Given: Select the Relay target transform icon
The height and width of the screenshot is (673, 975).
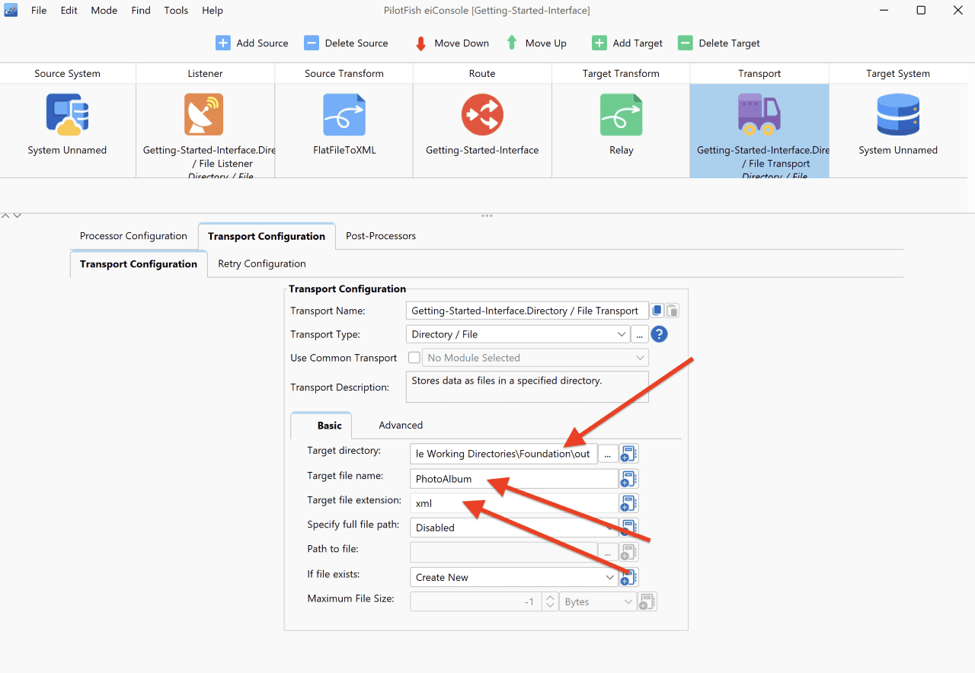Looking at the screenshot, I should 621,114.
